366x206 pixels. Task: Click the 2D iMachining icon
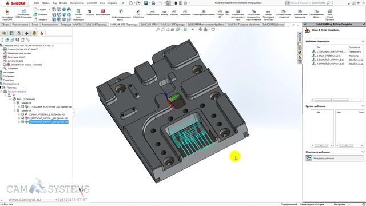(x=138, y=11)
